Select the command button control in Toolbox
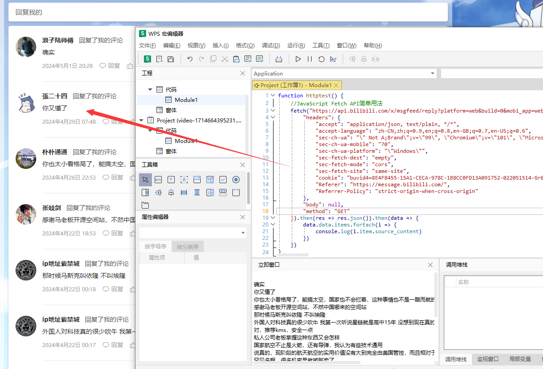The height and width of the screenshot is (369, 543). tap(158, 180)
